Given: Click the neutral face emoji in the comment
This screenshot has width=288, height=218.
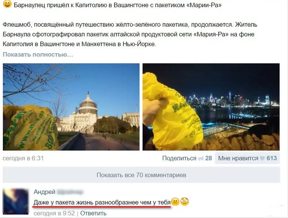Looking at the screenshot, I should pos(175,202).
